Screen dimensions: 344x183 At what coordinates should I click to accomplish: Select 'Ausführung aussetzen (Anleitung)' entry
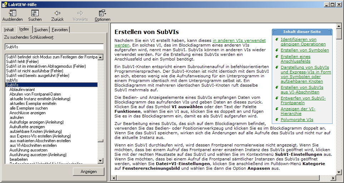[x=38, y=155]
